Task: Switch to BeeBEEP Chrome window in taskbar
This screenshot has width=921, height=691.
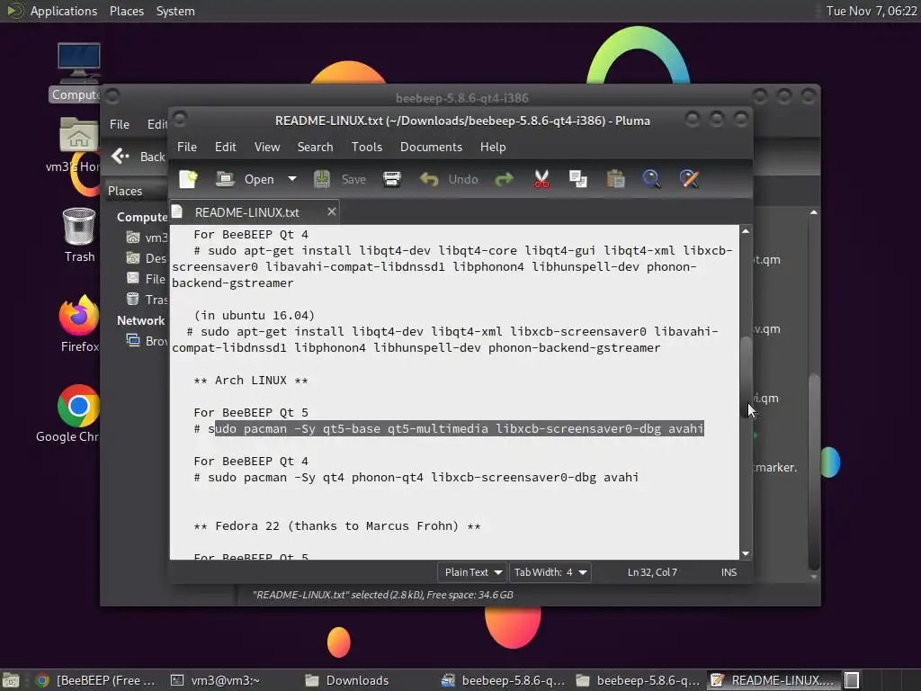Action: click(95, 680)
